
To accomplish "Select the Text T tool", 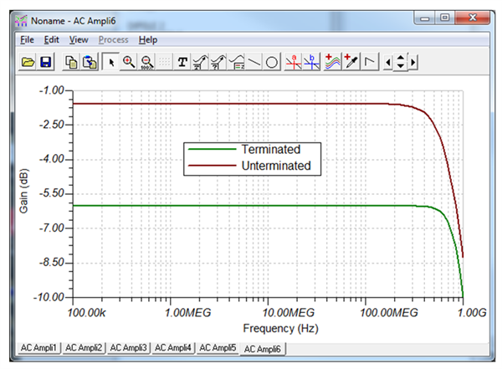I will (x=182, y=62).
